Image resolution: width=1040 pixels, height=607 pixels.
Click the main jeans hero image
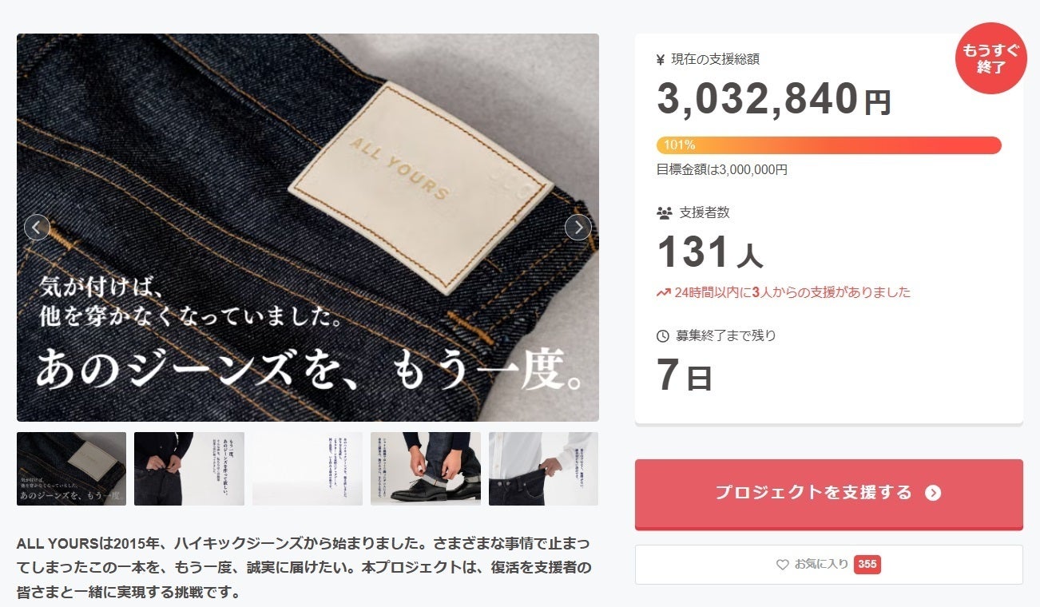(x=308, y=228)
